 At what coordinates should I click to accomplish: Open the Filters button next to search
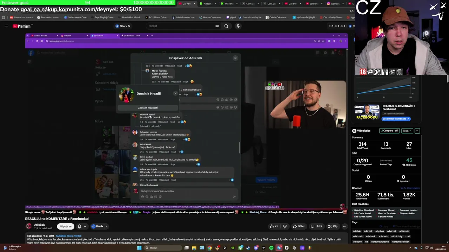[123, 26]
